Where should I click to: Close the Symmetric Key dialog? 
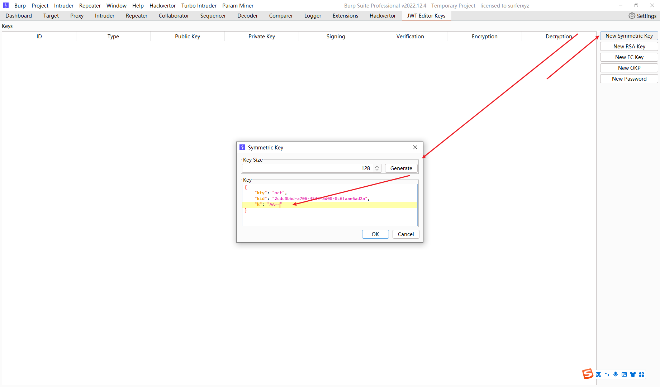(x=415, y=147)
